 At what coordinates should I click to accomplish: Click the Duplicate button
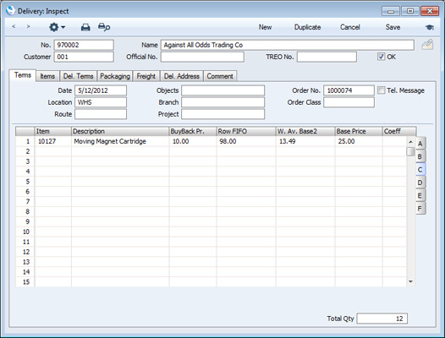coord(307,27)
